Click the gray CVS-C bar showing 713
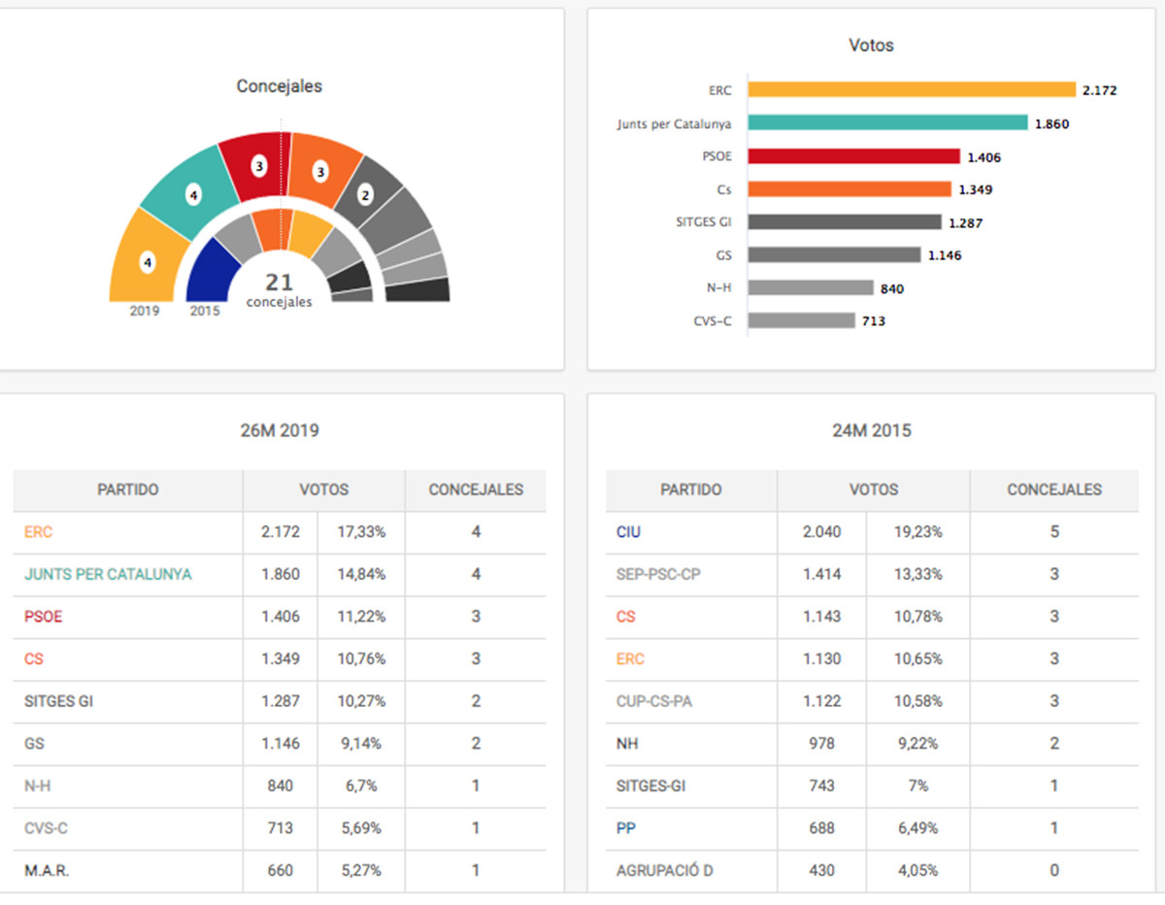This screenshot has height=905, width=1165. 801,320
